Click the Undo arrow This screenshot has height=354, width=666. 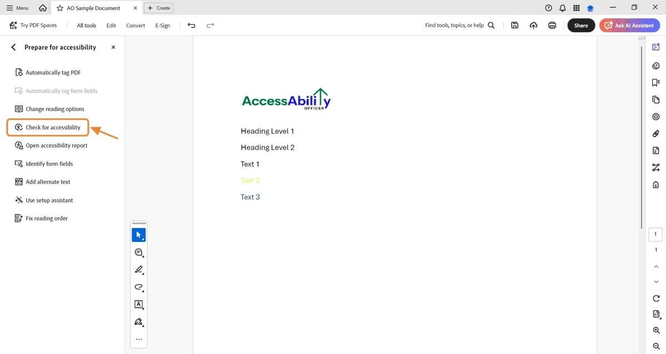click(191, 25)
